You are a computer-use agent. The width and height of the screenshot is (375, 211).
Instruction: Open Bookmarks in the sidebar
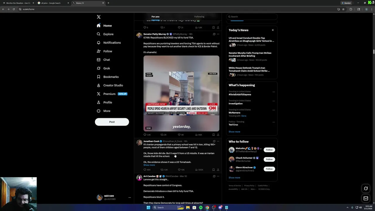[108, 77]
